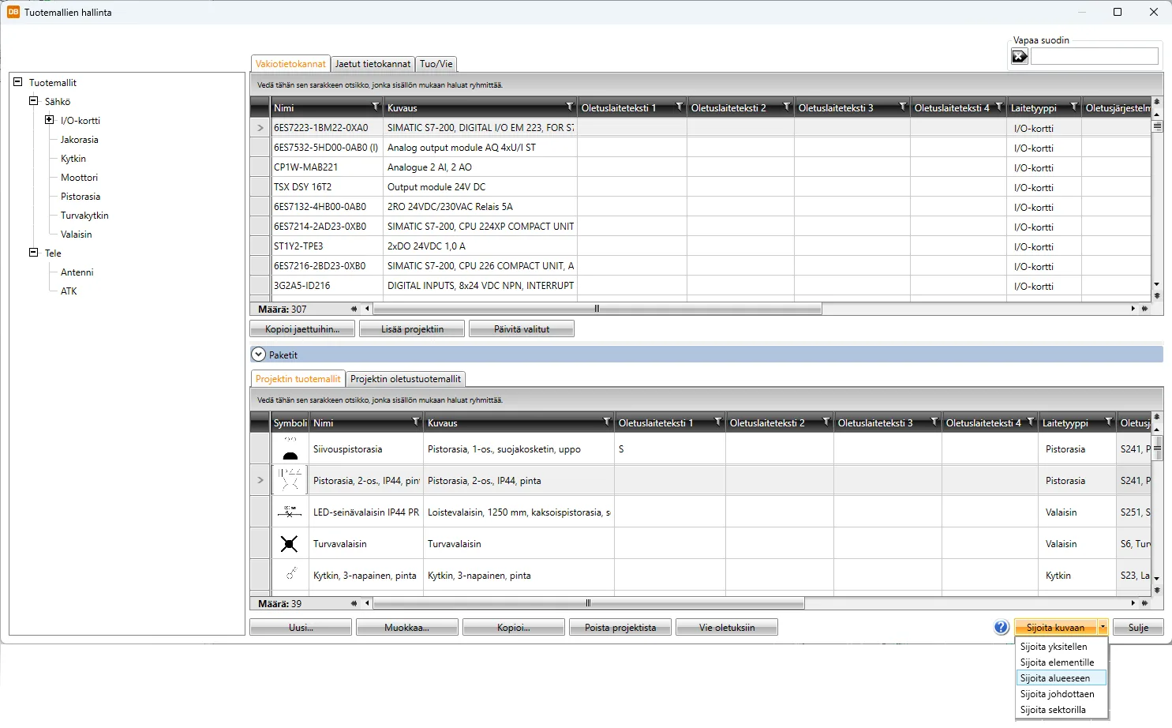Click filter icon in lower Oletuslaiteteksti 1 header
1172x728 pixels.
(x=717, y=422)
